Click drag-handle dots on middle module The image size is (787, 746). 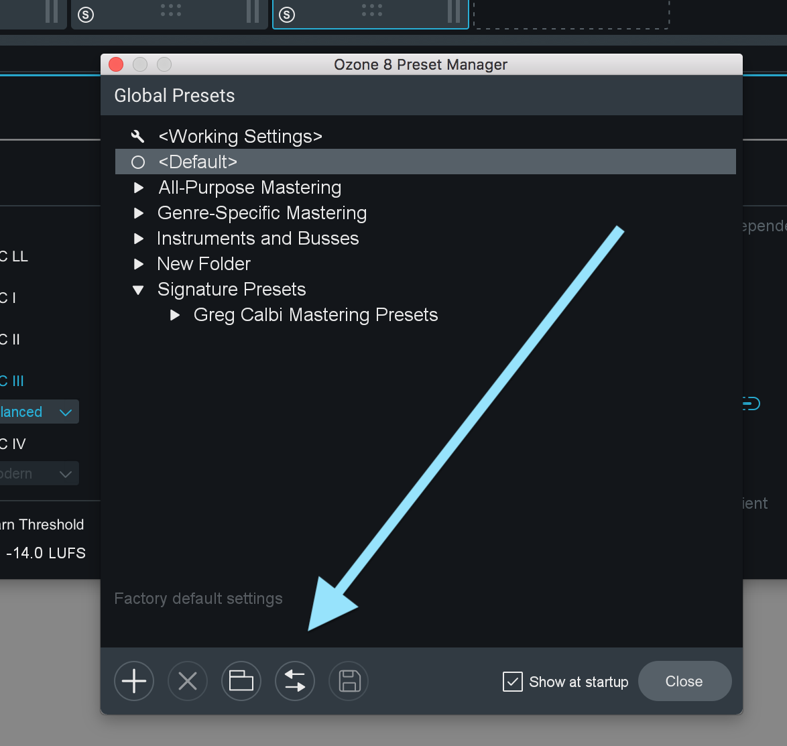click(171, 10)
